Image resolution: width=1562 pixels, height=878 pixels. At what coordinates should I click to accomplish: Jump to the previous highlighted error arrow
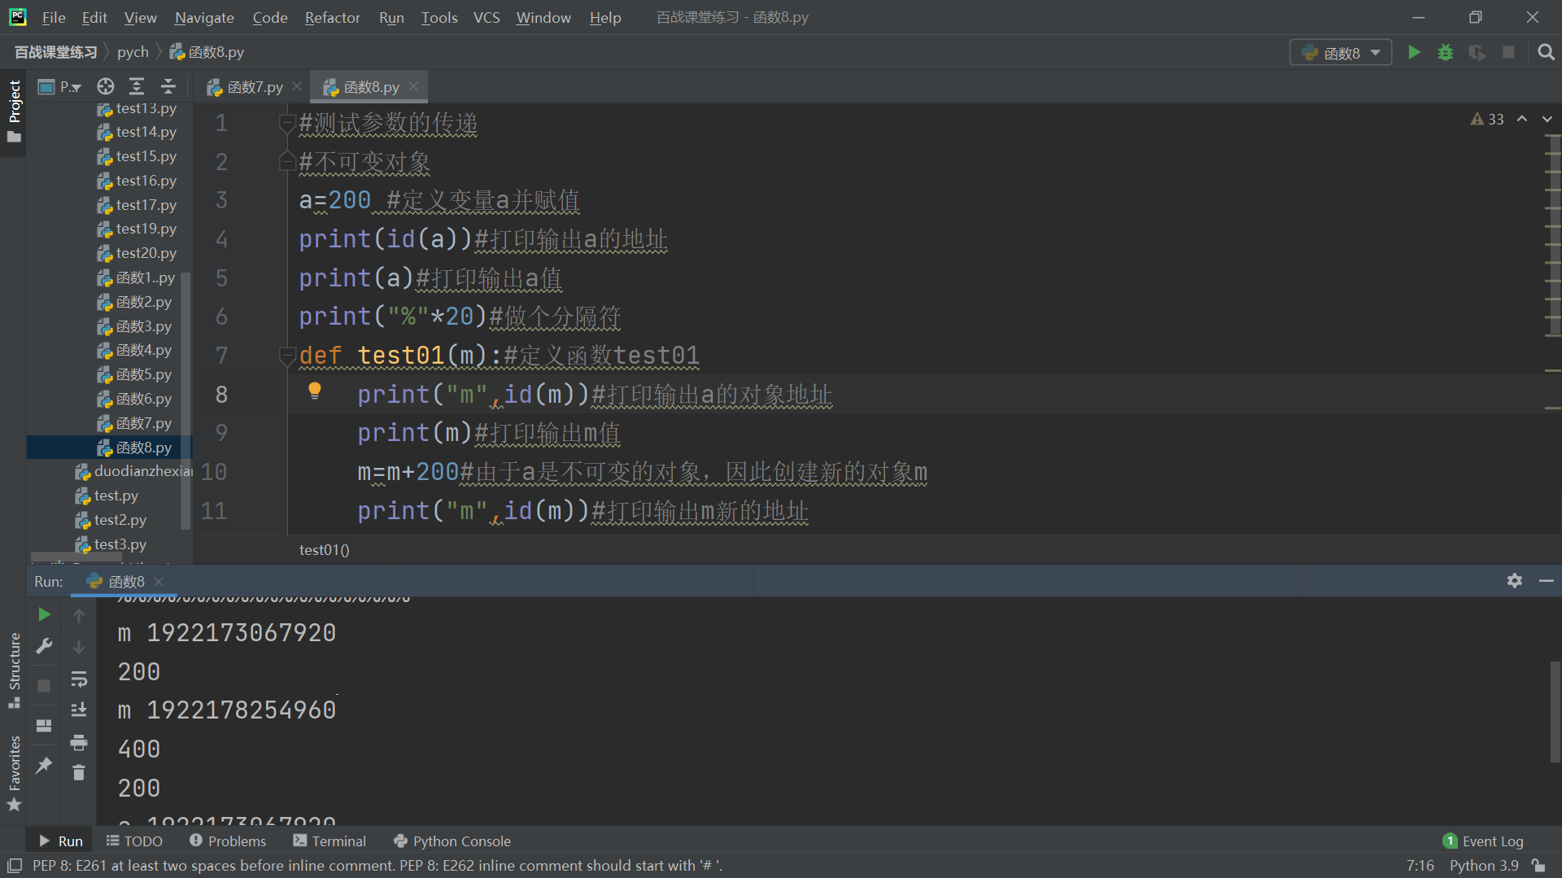pyautogui.click(x=1522, y=119)
